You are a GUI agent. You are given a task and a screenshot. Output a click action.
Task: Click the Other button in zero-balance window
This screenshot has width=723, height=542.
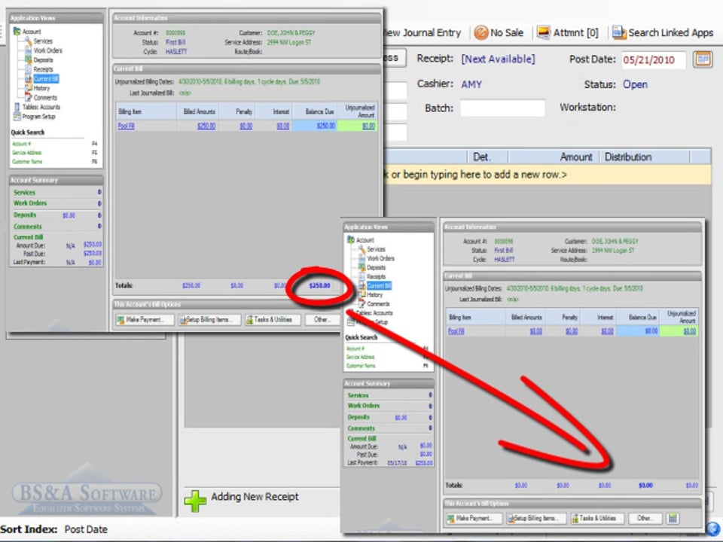645,519
